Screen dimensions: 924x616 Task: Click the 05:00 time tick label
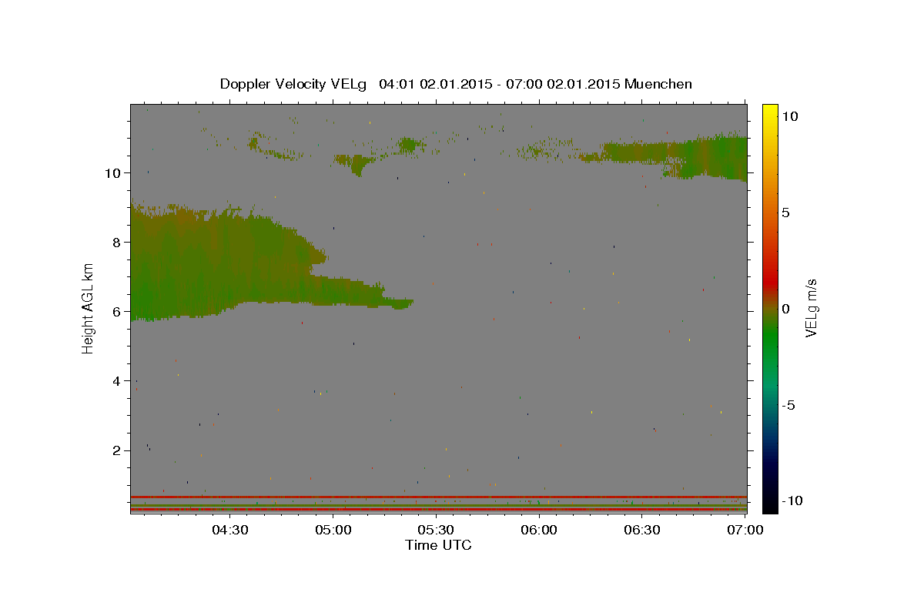tap(333, 530)
